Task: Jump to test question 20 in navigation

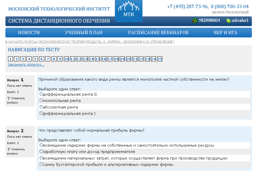Action: coord(129,59)
